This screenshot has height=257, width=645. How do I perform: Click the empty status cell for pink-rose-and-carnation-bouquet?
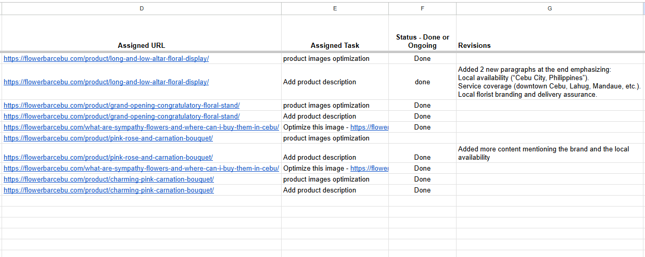pyautogui.click(x=422, y=138)
